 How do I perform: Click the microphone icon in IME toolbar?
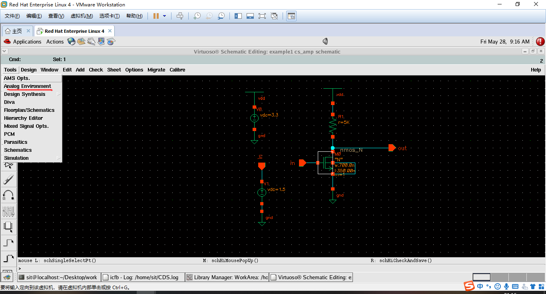tap(506, 286)
